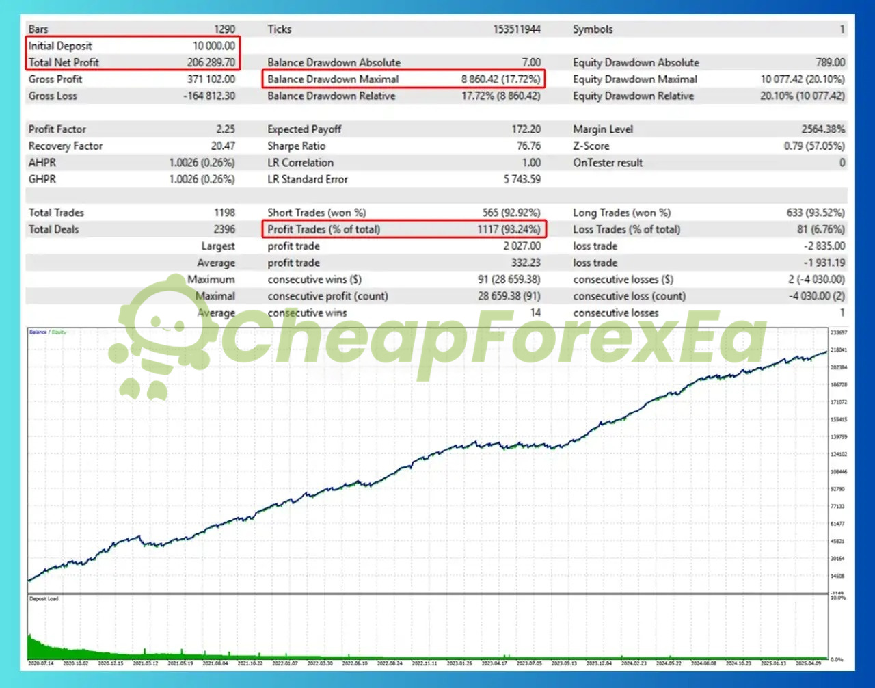
Task: Click Short Trades (won %) value 565 (92.92%)
Action: click(x=511, y=213)
